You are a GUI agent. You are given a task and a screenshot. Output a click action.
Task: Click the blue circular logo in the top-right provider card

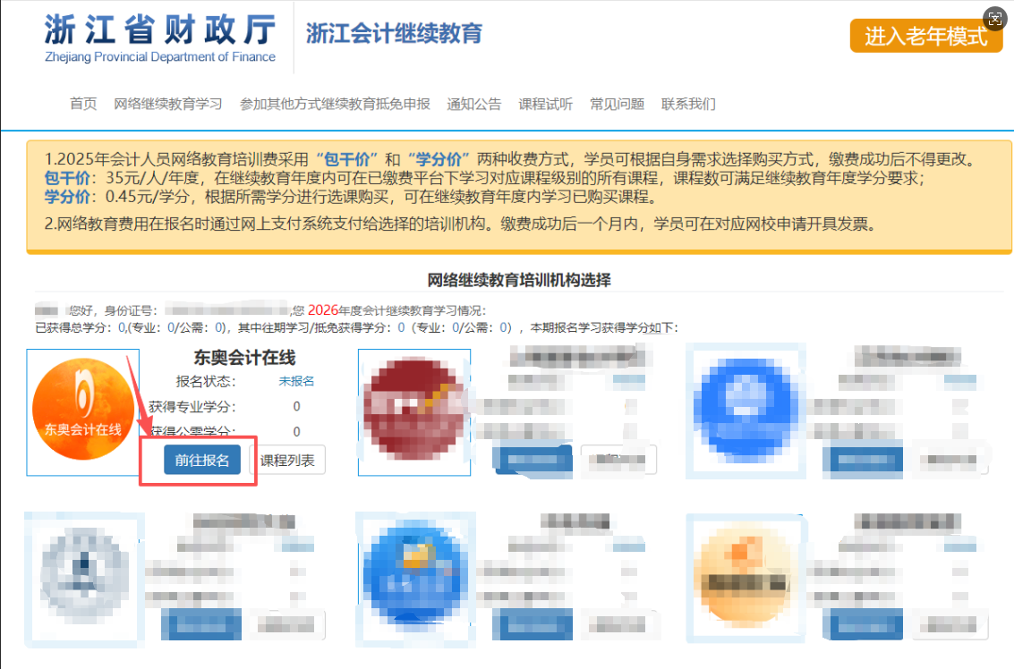coord(744,411)
